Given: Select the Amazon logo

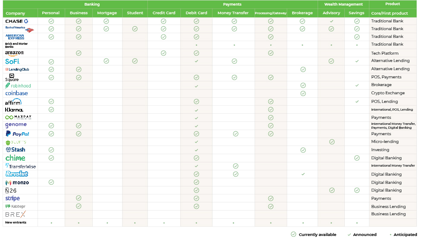Looking at the screenshot, I should click(x=14, y=53).
